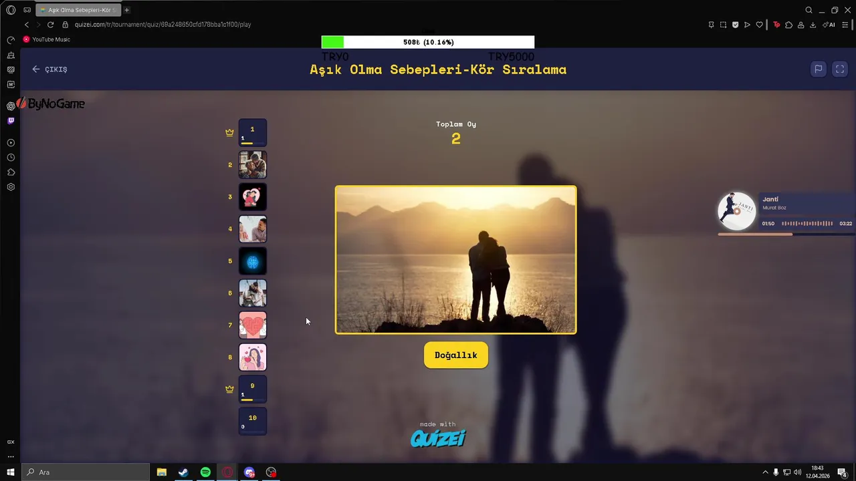The width and height of the screenshot is (856, 481).
Task: Click the GX label near sidebar bottom
Action: click(x=11, y=442)
